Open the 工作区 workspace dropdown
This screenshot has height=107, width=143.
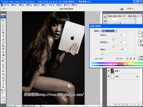[130, 9]
